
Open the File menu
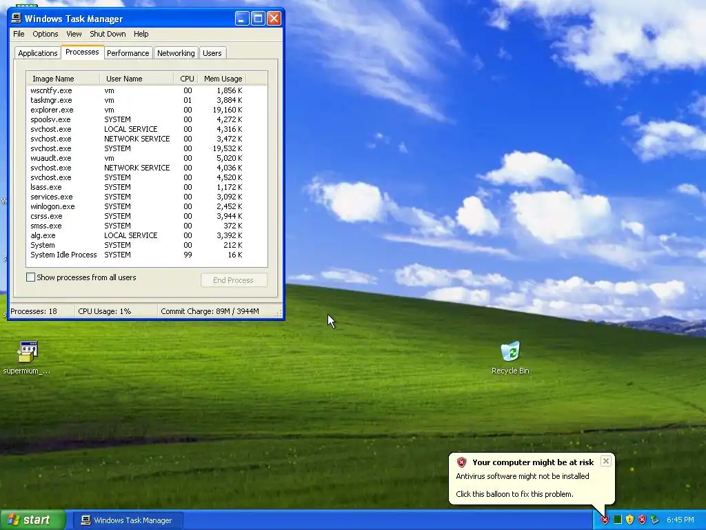[19, 34]
